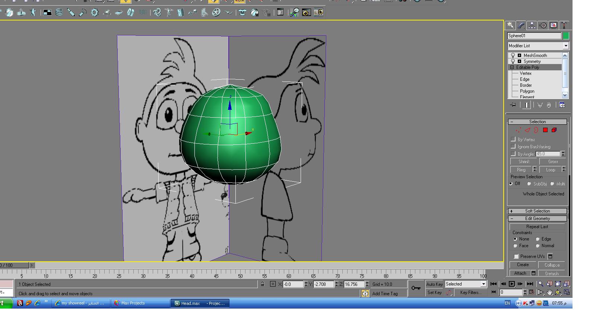This screenshot has height=335, width=596.
Task: Activate Border selection icon in Selection rollout
Action: 536,130
